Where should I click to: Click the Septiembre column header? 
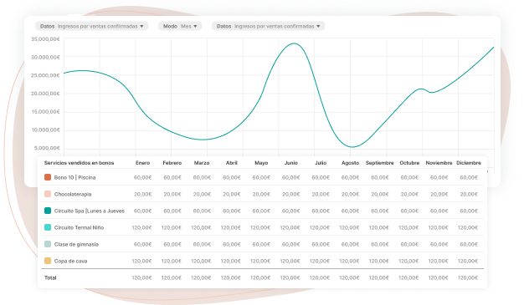tap(380, 163)
